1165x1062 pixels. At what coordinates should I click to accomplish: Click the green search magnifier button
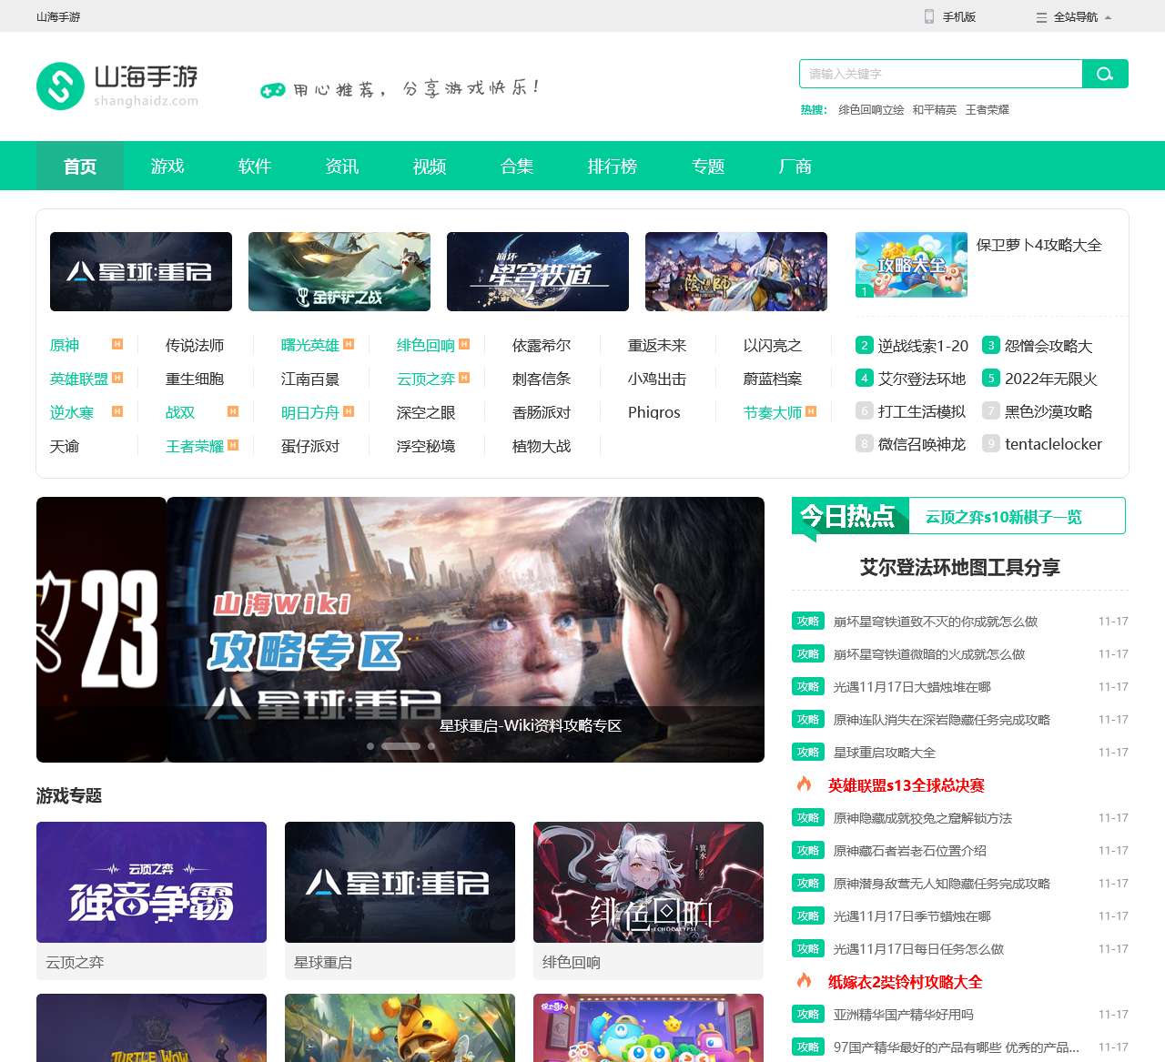1105,74
